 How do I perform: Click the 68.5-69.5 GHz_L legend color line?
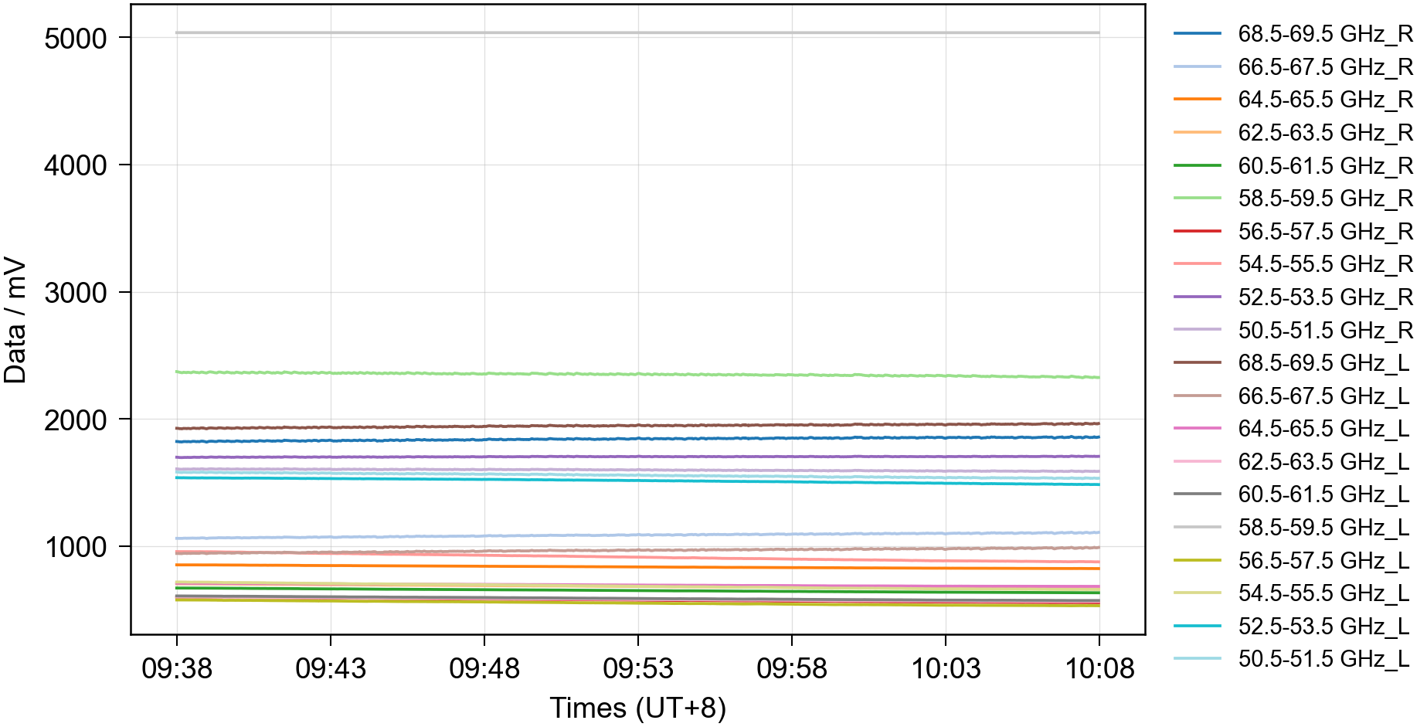[1197, 362]
